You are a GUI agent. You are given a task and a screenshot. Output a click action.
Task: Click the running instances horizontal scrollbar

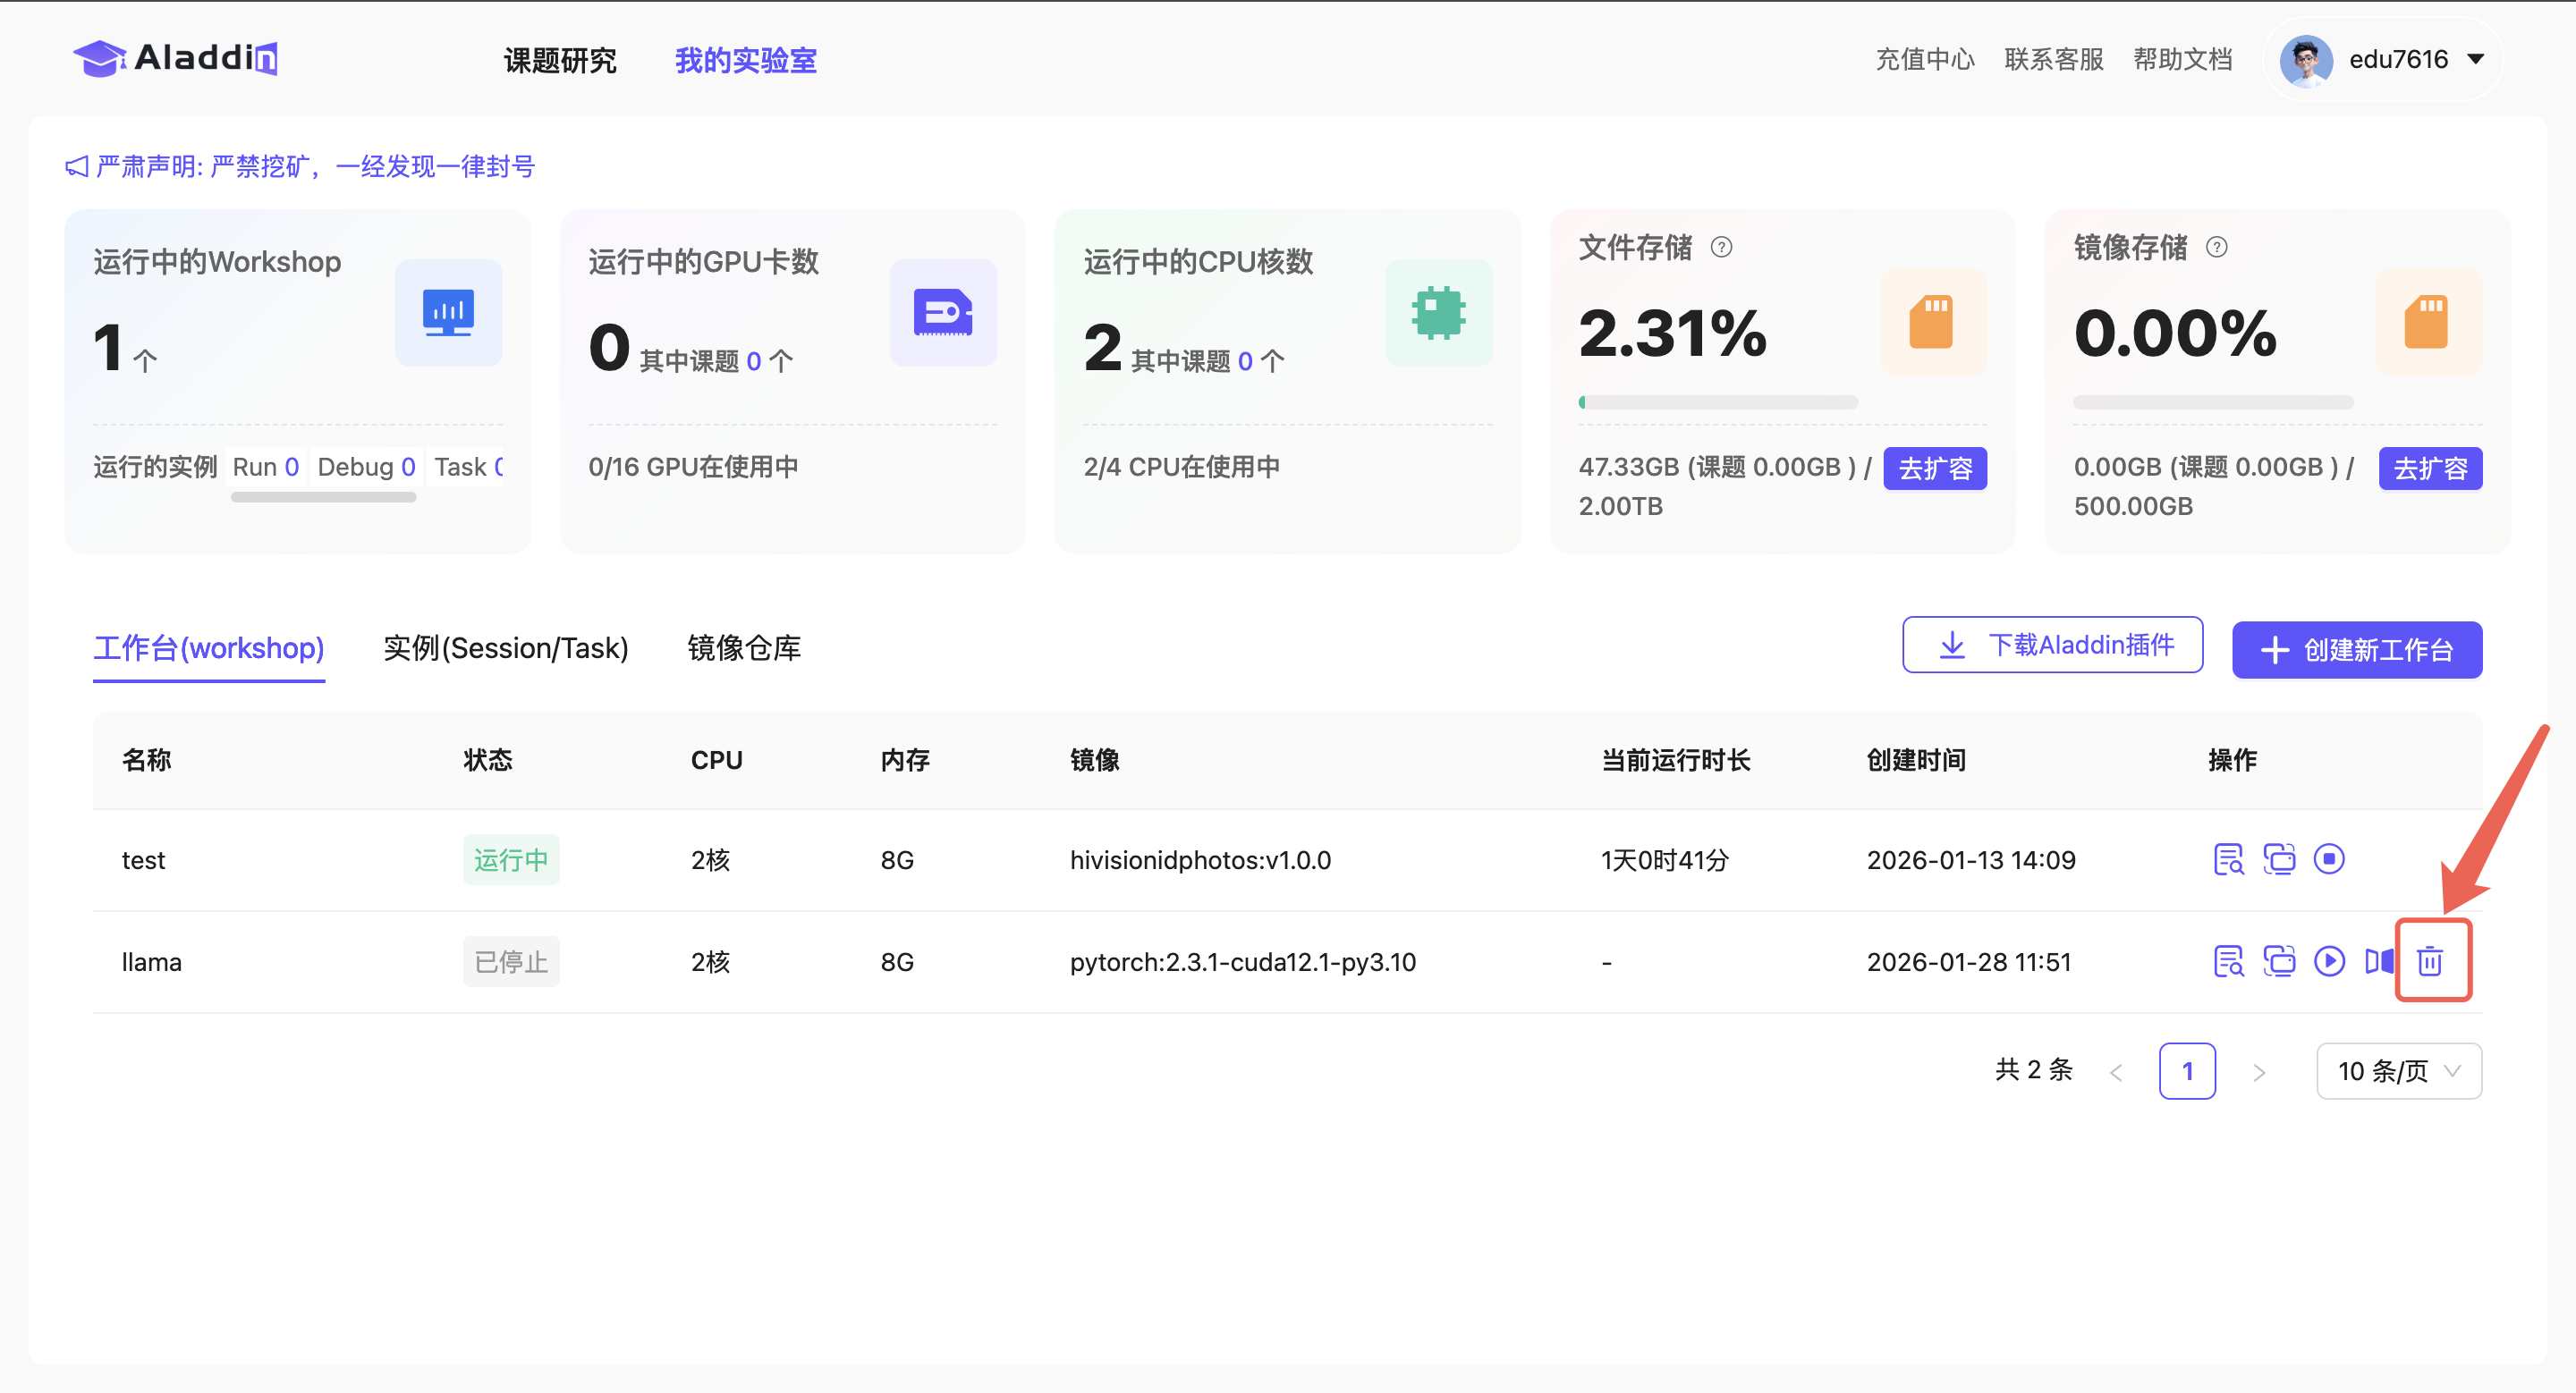pyautogui.click(x=323, y=498)
